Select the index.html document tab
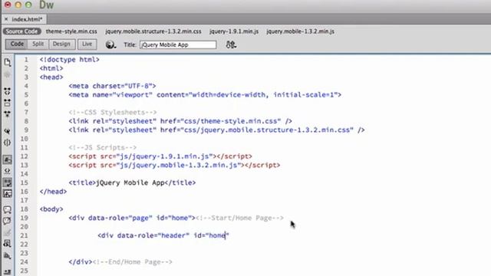This screenshot has height=276, width=491. [x=27, y=19]
